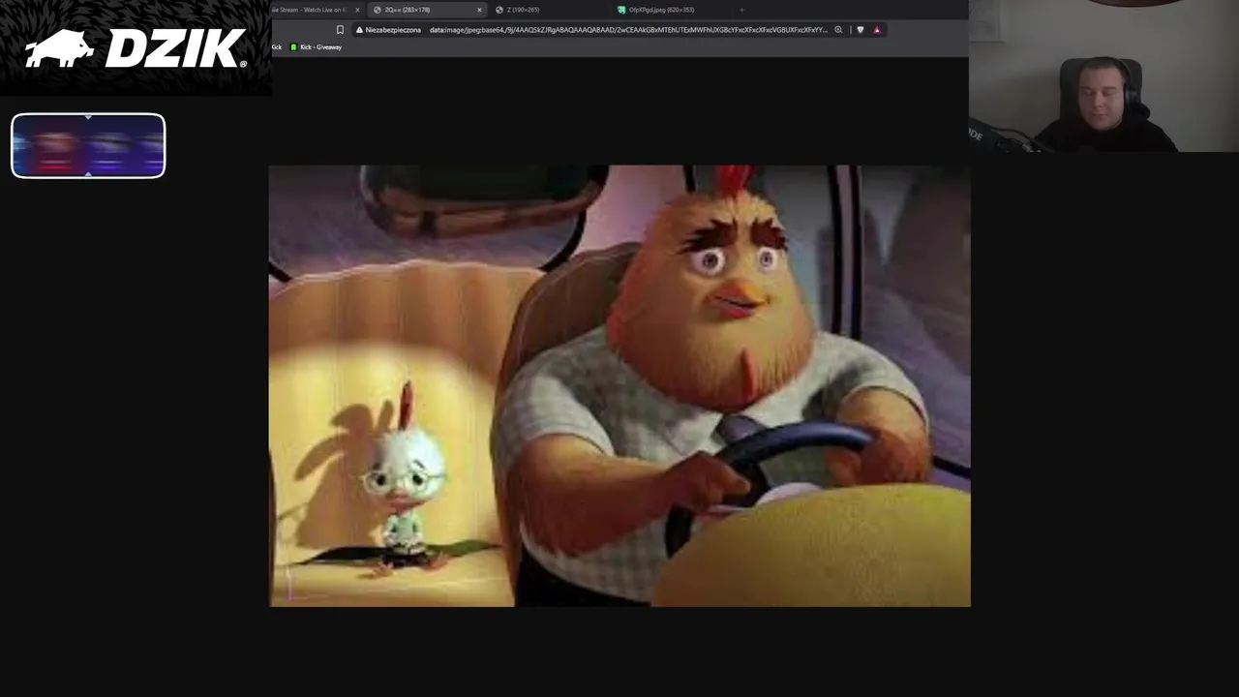Click the green icon on OfpXPgd.jpeg tab

click(x=621, y=10)
